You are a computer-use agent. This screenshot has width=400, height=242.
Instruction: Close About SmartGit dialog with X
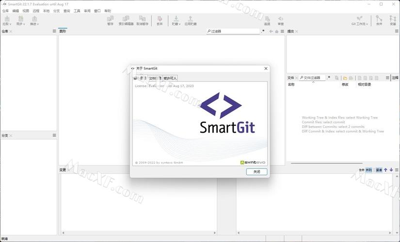(x=266, y=69)
